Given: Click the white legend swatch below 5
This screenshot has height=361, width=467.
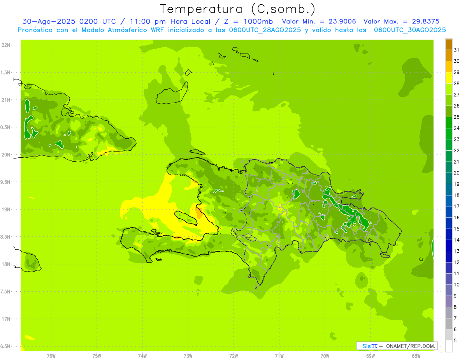Looking at the screenshot, I should click(449, 346).
